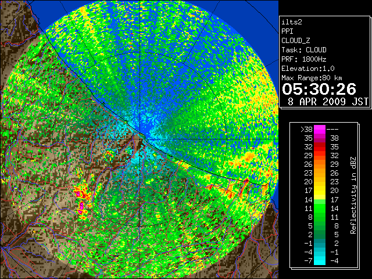Click the 'Max Range:80 km' text
Screen dimensions: 372x279
[x=312, y=78]
